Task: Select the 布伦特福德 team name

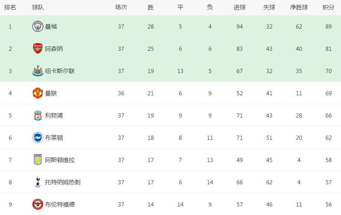Action: [x=60, y=204]
